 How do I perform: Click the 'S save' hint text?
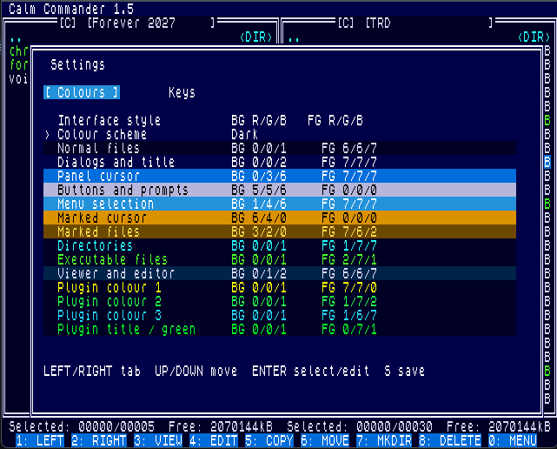click(x=405, y=371)
